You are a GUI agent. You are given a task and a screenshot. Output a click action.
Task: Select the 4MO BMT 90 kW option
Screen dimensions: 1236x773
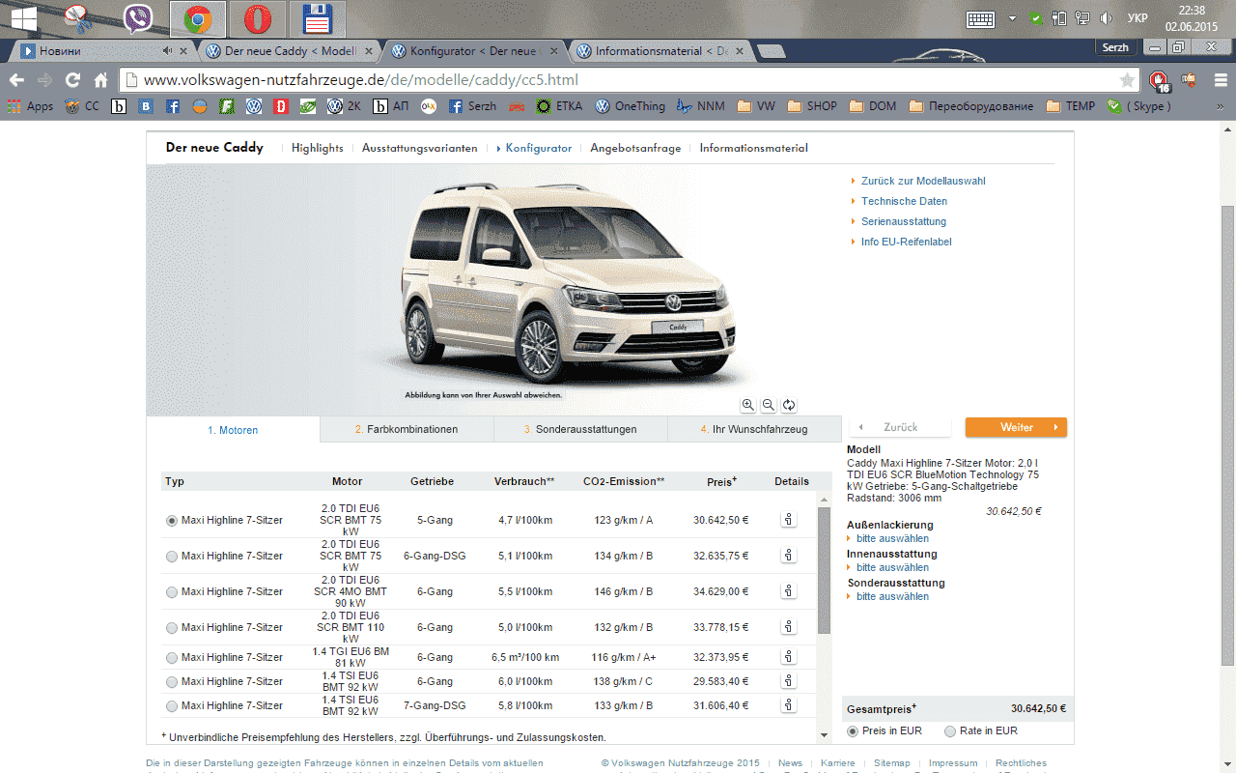click(x=172, y=591)
